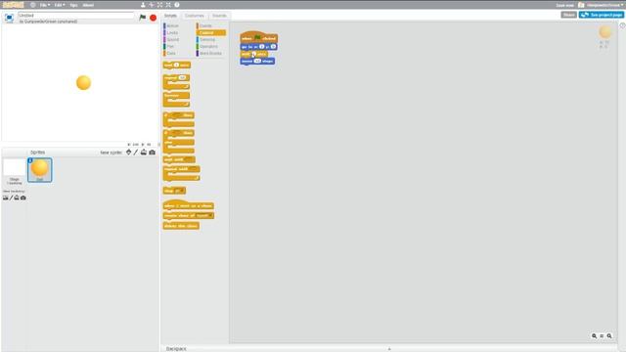Paint new backdrop brush icon
This screenshot has width=626, height=352.
[11, 198]
